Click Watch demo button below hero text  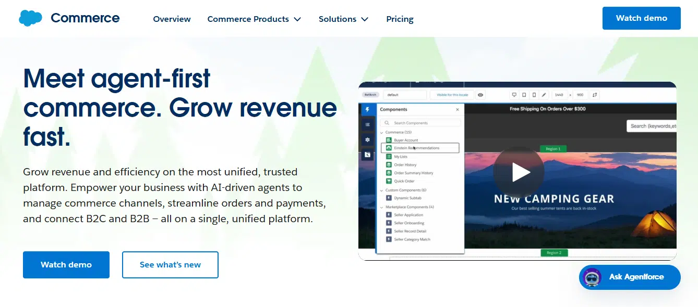[66, 265]
